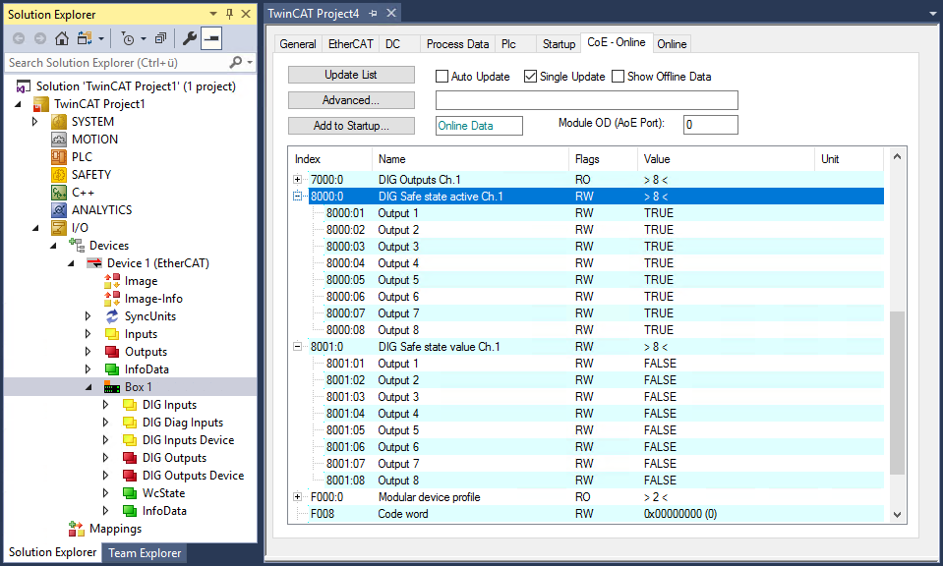The height and width of the screenshot is (566, 943).
Task: Click the Home icon in Solution Explorer toolbar
Action: pos(61,38)
